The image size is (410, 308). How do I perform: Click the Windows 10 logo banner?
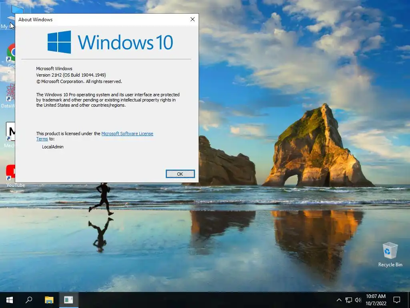pos(110,42)
